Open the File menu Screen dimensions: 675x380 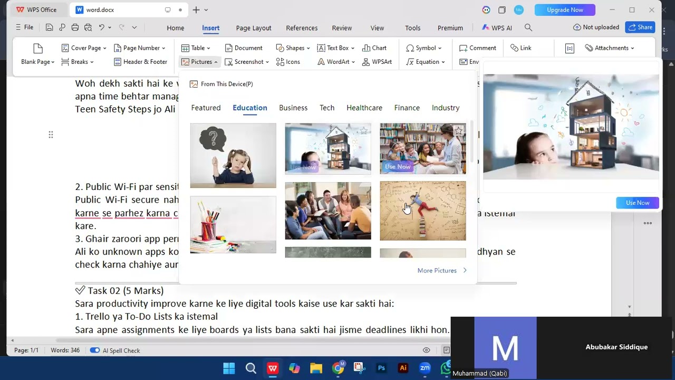pos(24,27)
